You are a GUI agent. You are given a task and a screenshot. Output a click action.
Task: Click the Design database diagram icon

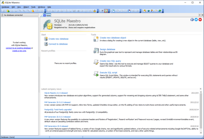click(95, 51)
